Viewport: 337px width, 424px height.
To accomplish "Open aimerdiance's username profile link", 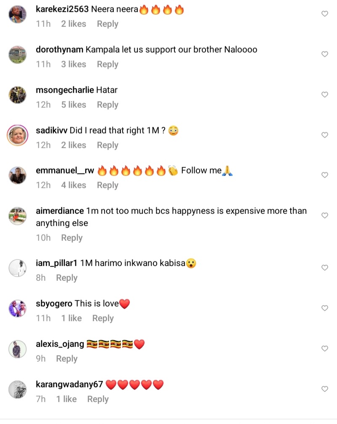I will (59, 211).
